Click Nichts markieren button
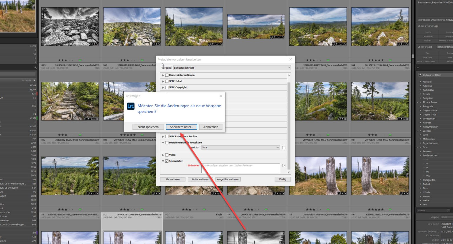The width and height of the screenshot is (453, 244). [200, 179]
